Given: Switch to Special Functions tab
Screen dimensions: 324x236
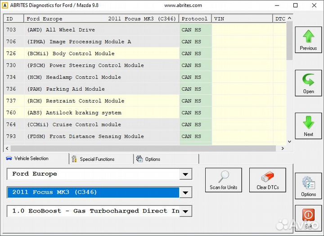Looking at the screenshot, I should point(101,159).
